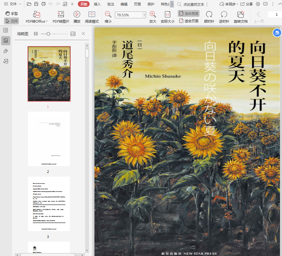Switch to the 插入 tab
This screenshot has height=256, width=282.
click(x=97, y=4)
